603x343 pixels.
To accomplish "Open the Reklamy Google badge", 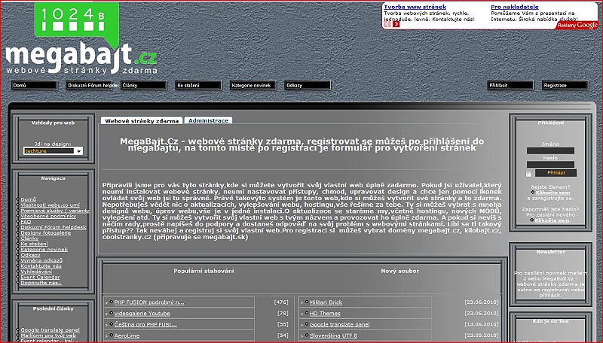I will coord(577,25).
